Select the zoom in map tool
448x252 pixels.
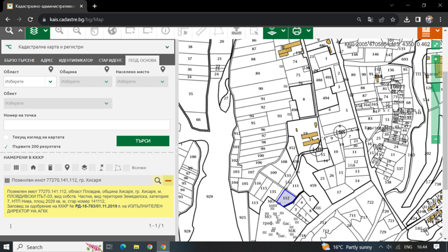tap(59, 31)
